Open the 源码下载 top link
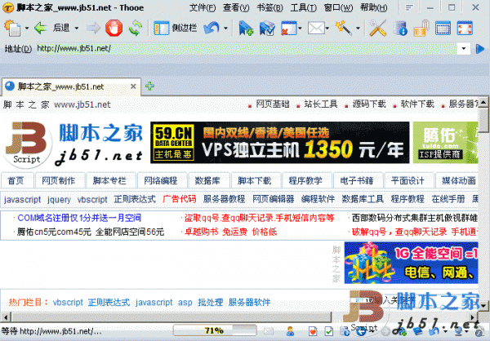Image resolution: width=490 pixels, height=341 pixels. [369, 104]
